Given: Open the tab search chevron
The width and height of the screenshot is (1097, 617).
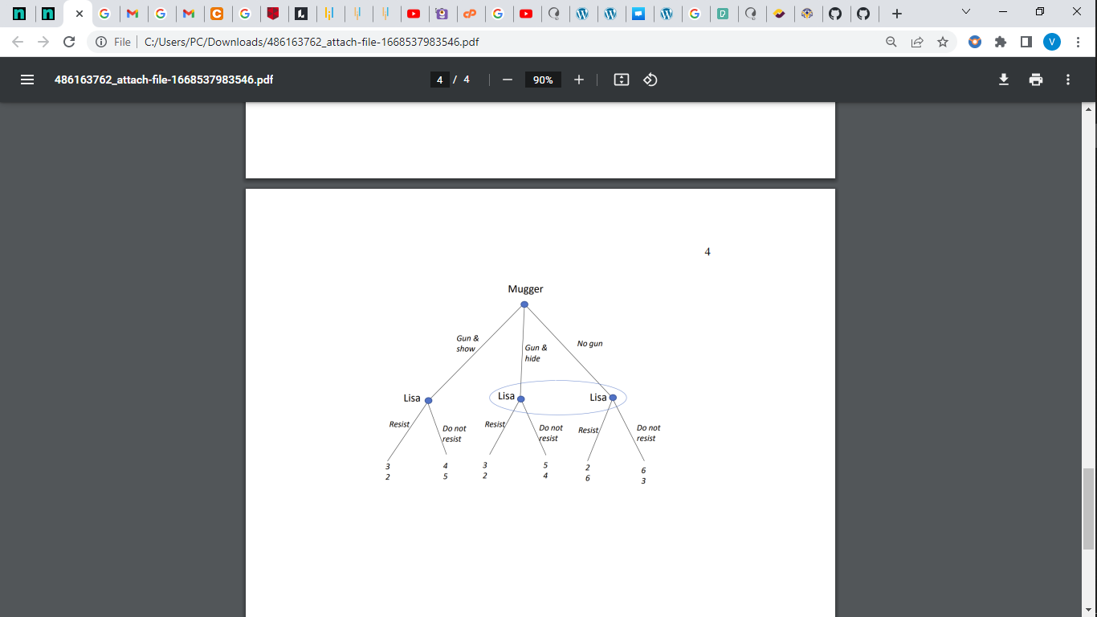Looking at the screenshot, I should point(966,12).
